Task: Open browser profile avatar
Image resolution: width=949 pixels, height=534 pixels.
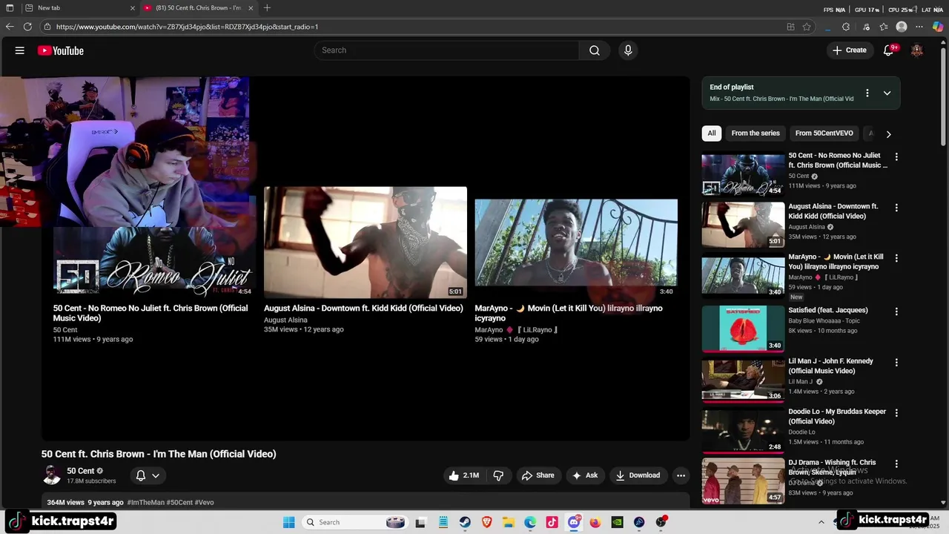Action: 902,27
